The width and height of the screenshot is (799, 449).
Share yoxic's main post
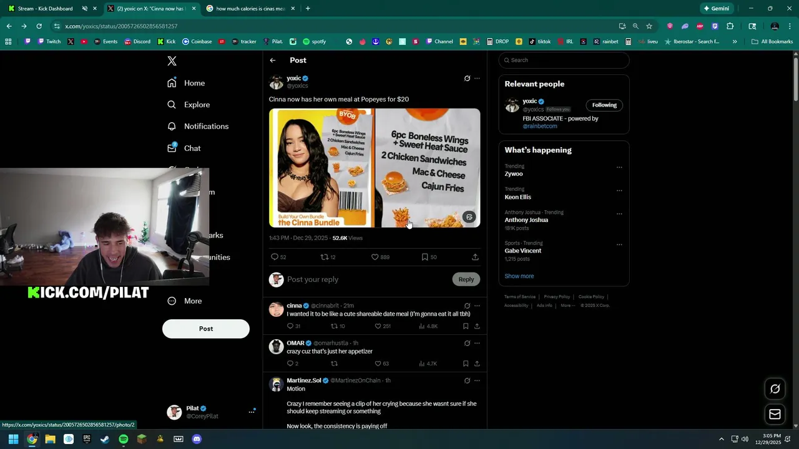(475, 257)
